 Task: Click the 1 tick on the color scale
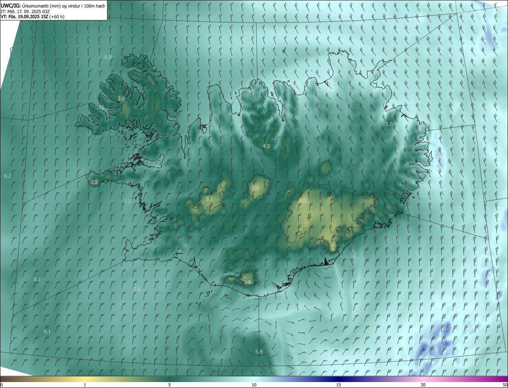(85, 385)
